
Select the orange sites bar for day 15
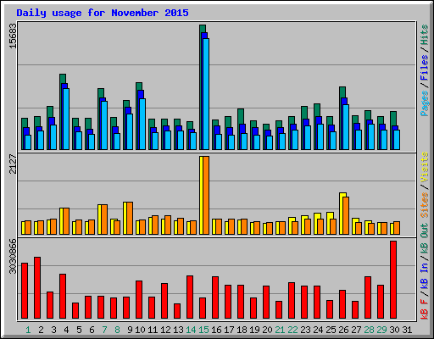coord(206,195)
